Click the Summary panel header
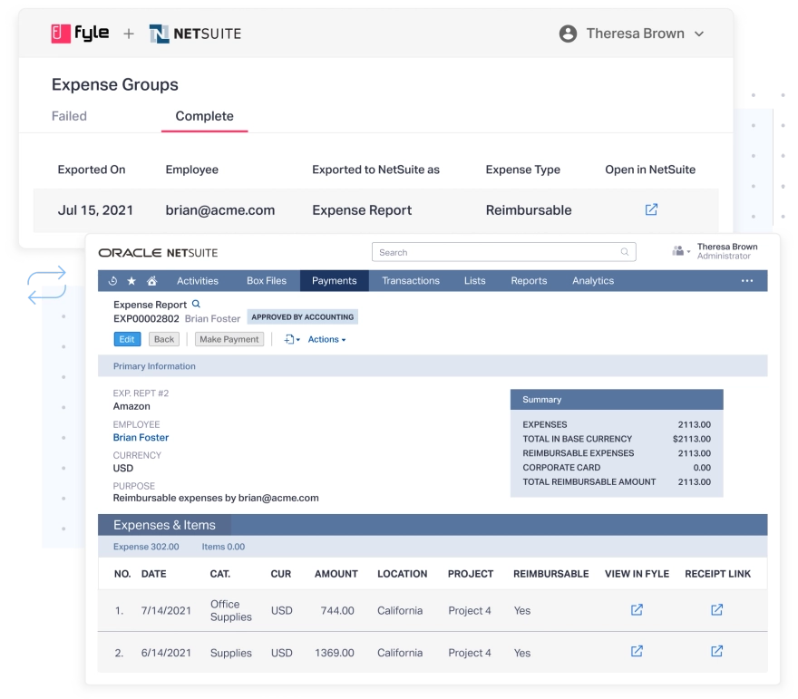The width and height of the screenshot is (798, 699). coord(617,400)
